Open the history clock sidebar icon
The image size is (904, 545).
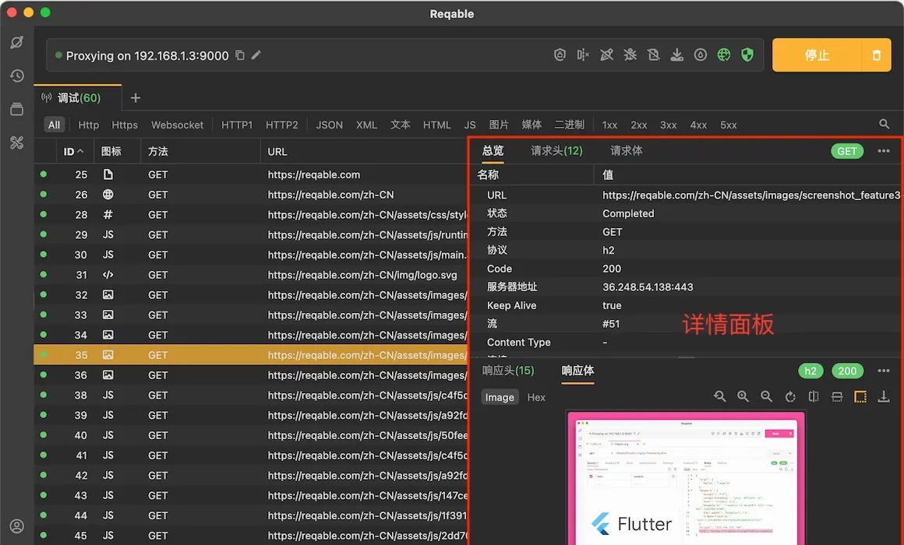[16, 76]
